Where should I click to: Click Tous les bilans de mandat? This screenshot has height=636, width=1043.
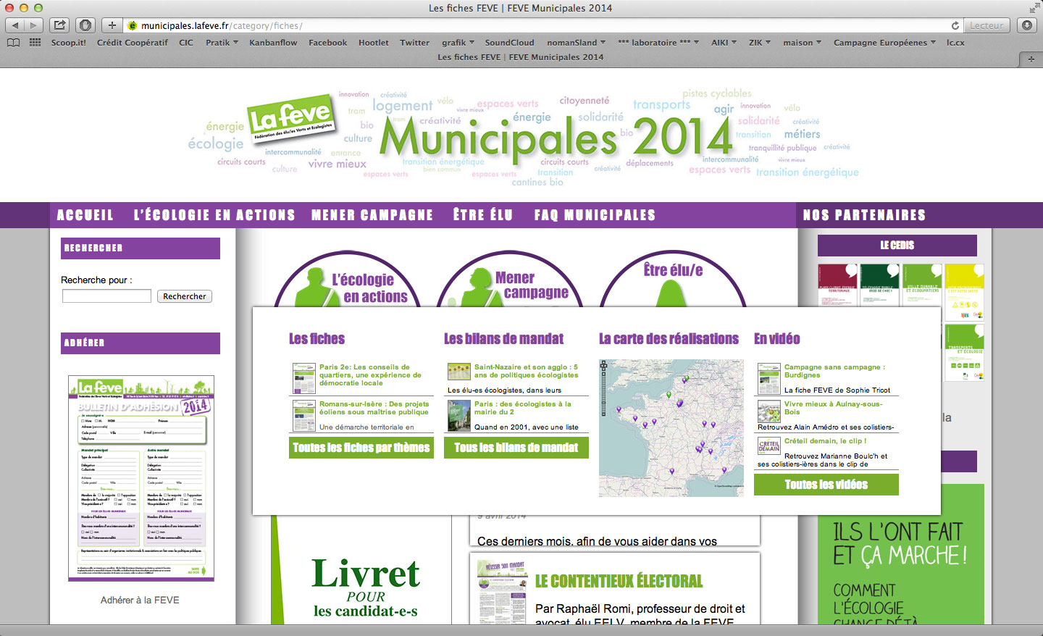point(516,448)
